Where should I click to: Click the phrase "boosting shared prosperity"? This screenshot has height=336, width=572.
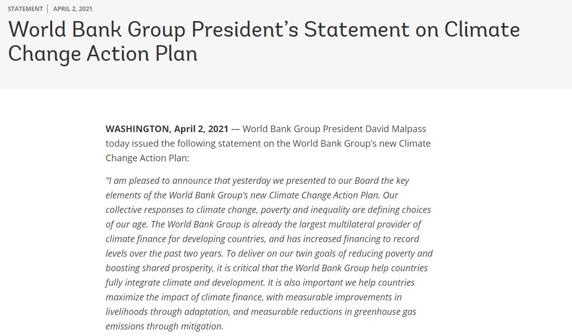[x=159, y=268]
